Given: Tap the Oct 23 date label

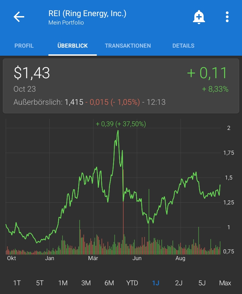Looking at the screenshot, I should [25, 89].
